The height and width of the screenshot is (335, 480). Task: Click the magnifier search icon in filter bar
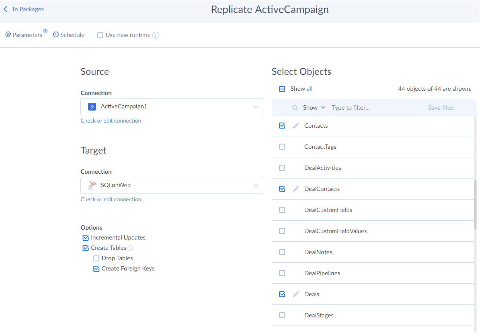(x=295, y=108)
